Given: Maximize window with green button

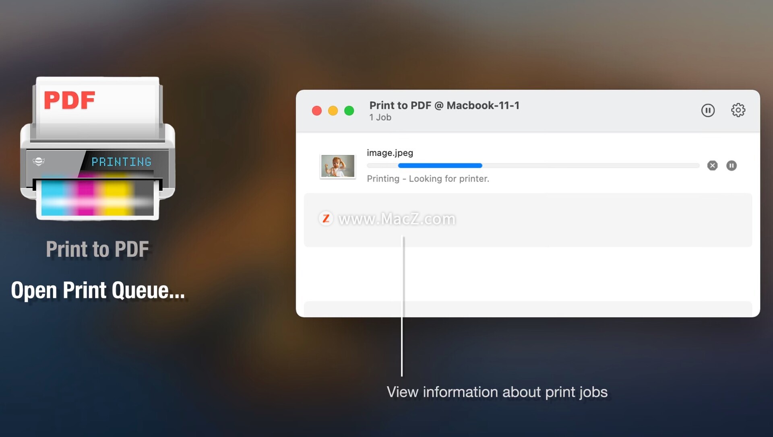Looking at the screenshot, I should click(349, 111).
